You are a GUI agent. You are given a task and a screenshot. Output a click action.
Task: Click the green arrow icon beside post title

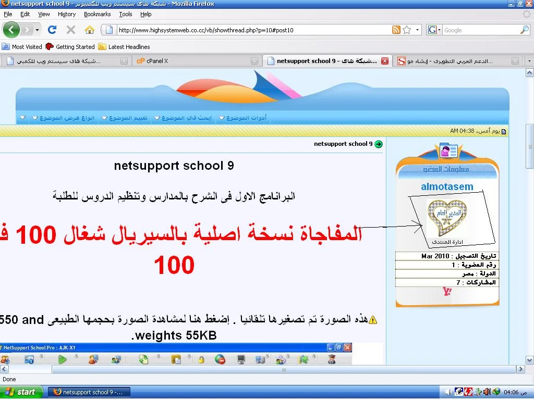[379, 144]
